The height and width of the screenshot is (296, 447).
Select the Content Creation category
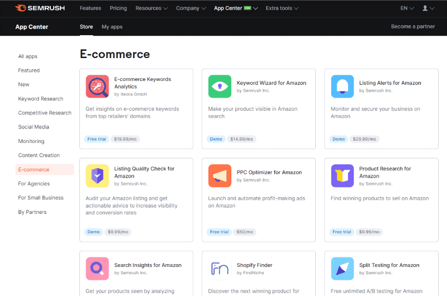pos(39,155)
